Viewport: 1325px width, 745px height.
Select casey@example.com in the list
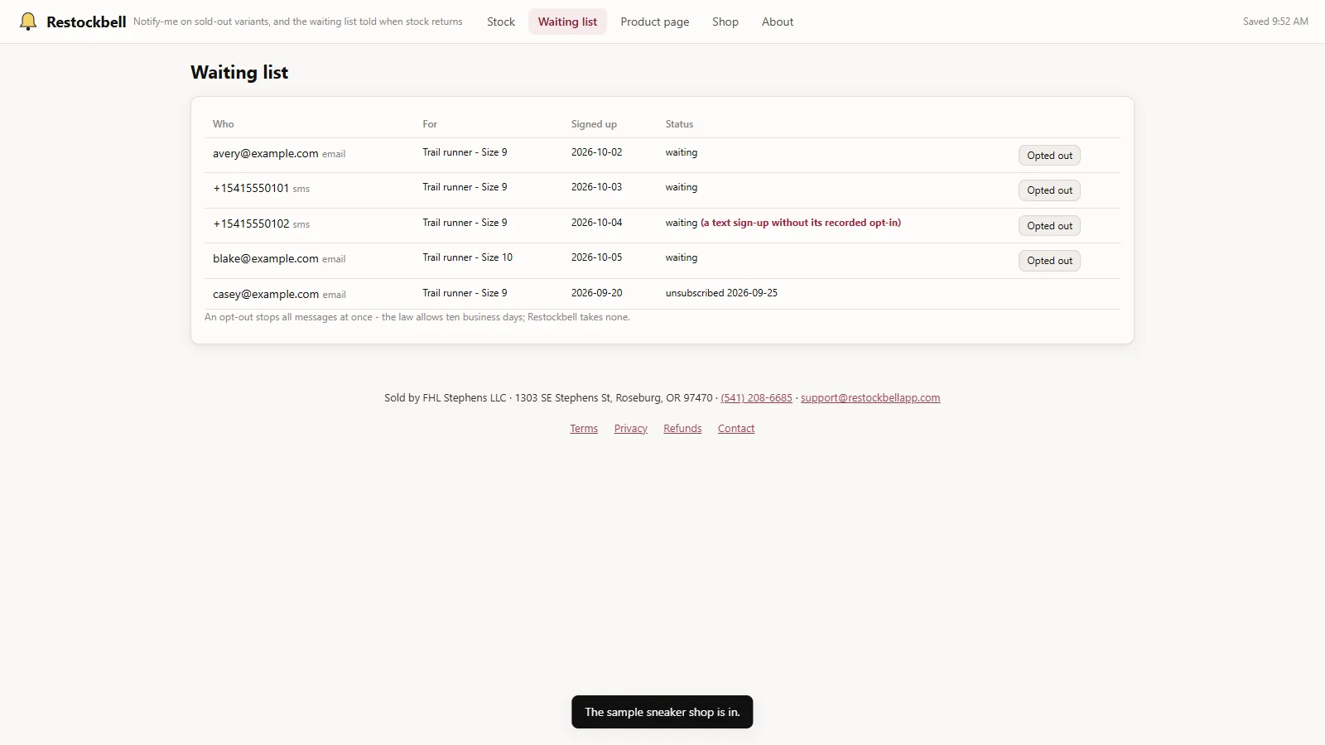click(x=265, y=294)
